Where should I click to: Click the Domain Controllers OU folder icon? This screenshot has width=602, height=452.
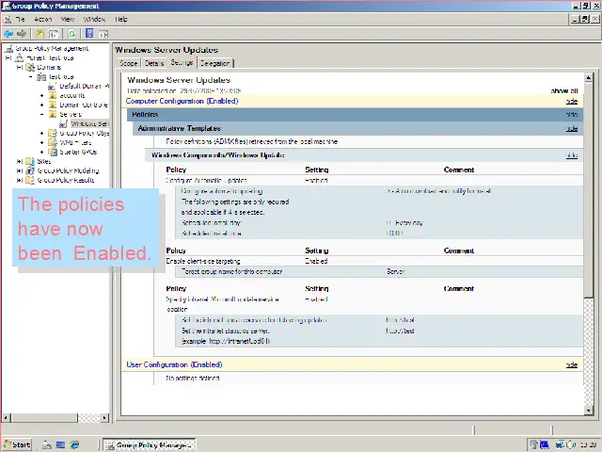click(53, 105)
